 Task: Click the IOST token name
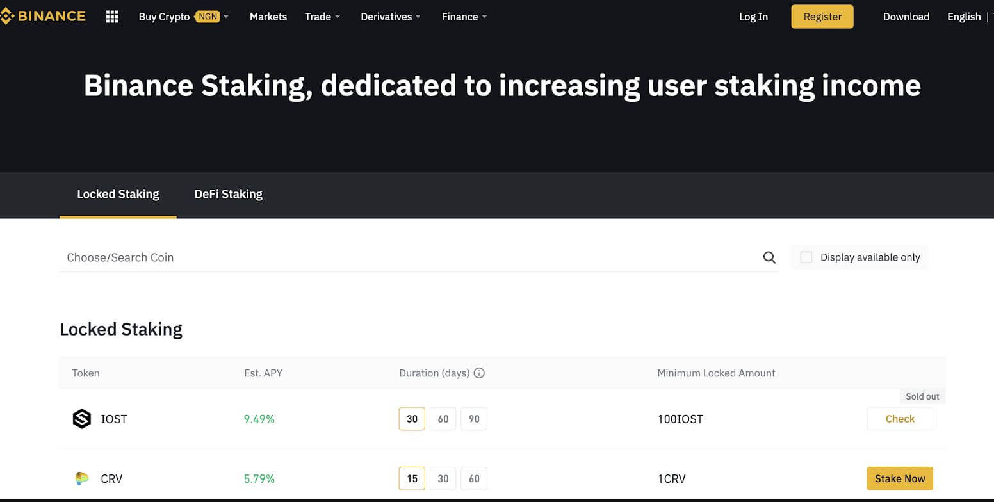tap(114, 419)
